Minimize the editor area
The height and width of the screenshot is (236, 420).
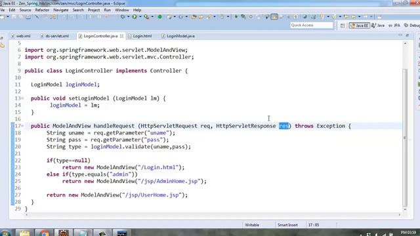tap(400, 35)
